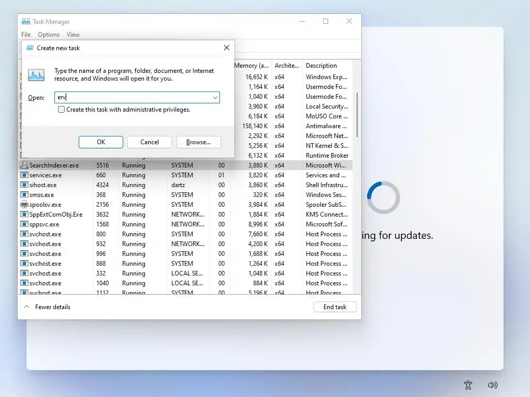Click the Create new task dialog icon
This screenshot has height=397, width=530.
[x=30, y=48]
